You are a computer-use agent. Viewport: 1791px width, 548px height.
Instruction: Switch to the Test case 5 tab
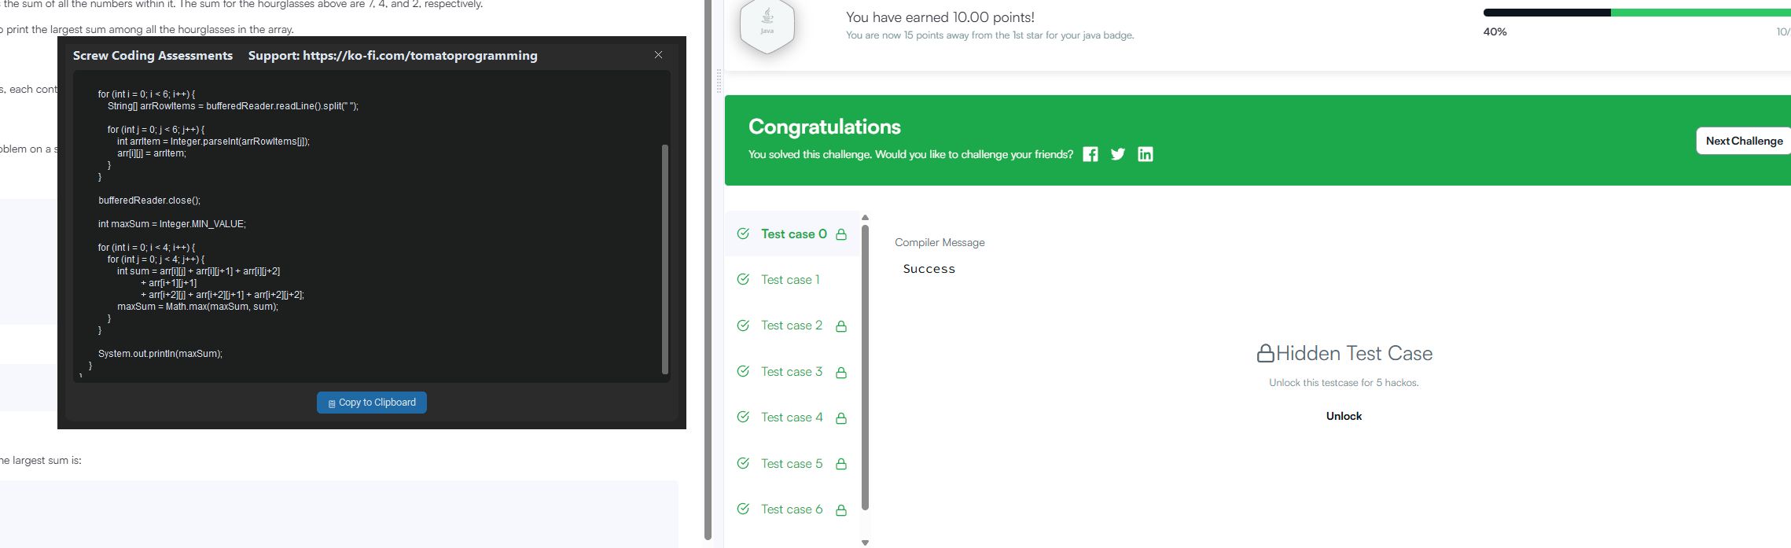tap(791, 464)
